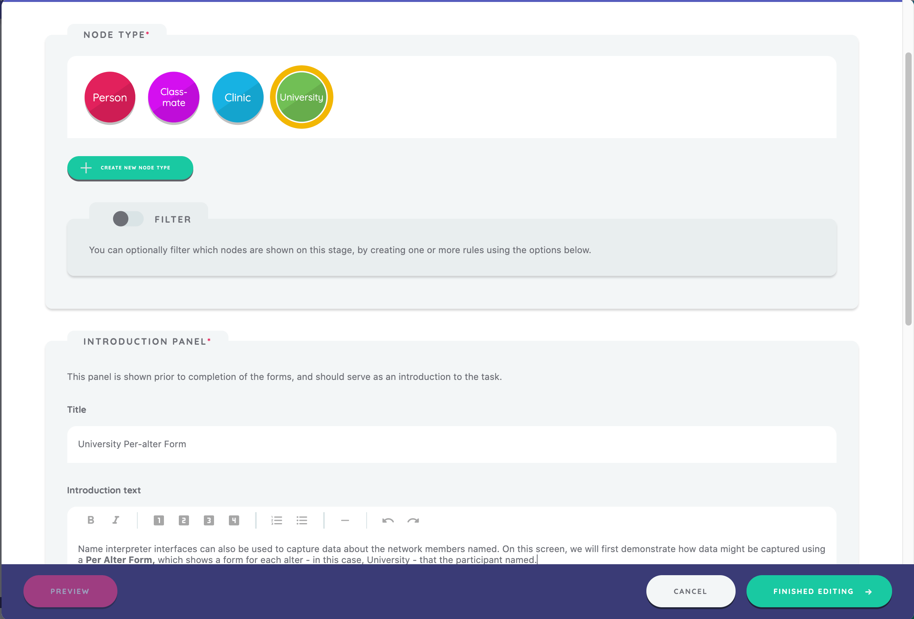Undo the last text edit
This screenshot has height=619, width=914.
(x=388, y=520)
